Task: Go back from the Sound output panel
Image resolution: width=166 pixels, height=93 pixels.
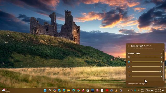Action: click(128, 46)
